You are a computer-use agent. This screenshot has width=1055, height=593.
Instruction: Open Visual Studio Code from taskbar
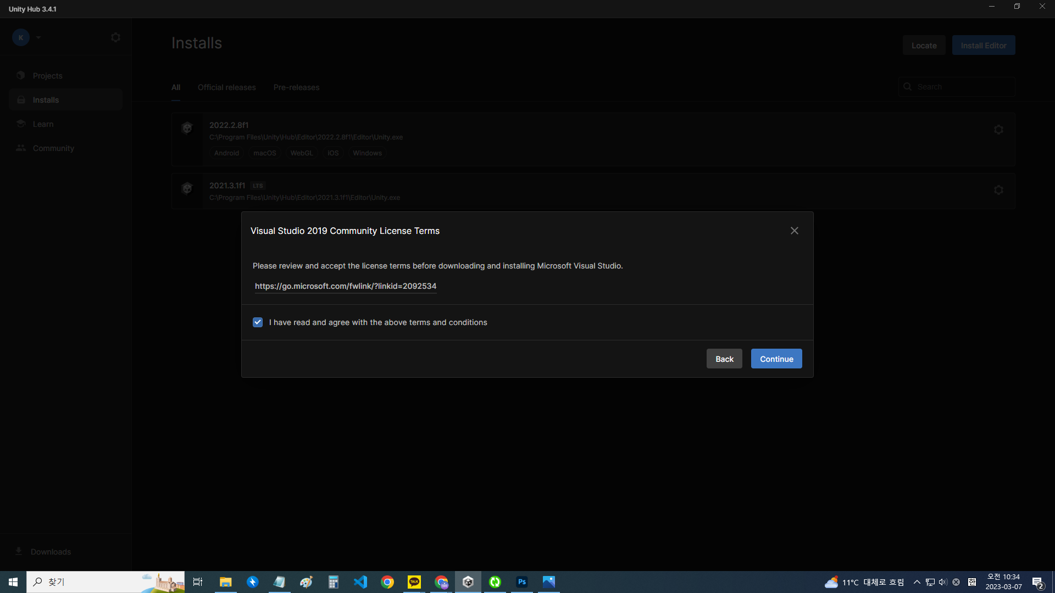coord(360,582)
